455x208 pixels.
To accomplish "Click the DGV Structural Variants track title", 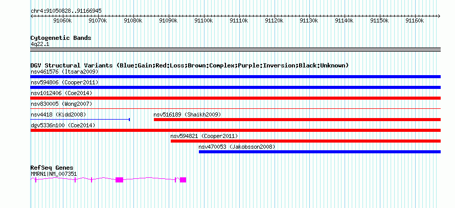I will [190, 65].
